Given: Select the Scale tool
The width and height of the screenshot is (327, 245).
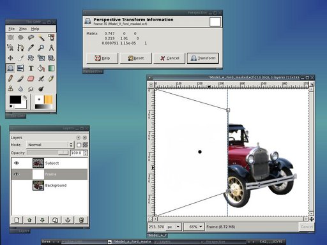Looking at the screenshot, I should pos(41,58).
